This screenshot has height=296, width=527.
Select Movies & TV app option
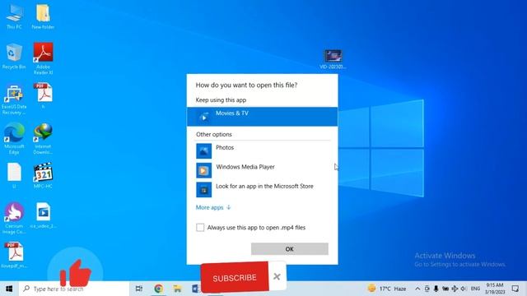[262, 117]
